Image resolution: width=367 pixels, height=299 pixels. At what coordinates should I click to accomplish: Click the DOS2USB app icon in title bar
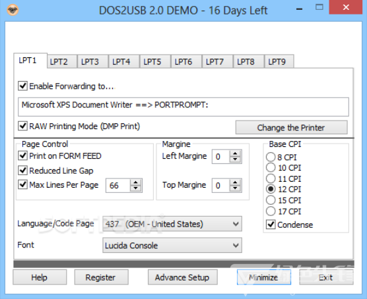tap(13, 10)
